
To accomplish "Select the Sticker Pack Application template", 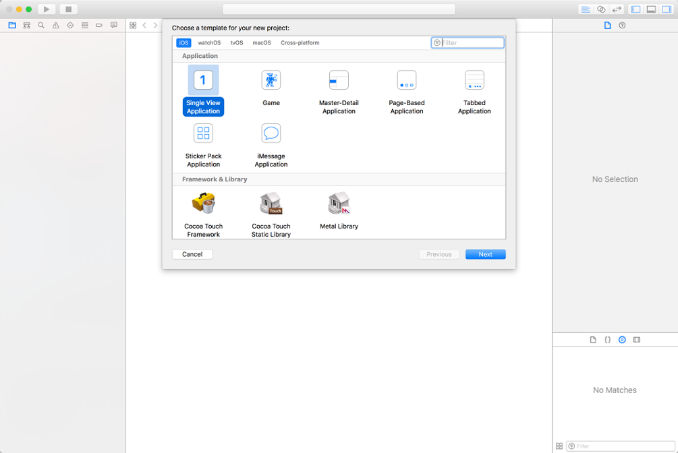I will (203, 145).
